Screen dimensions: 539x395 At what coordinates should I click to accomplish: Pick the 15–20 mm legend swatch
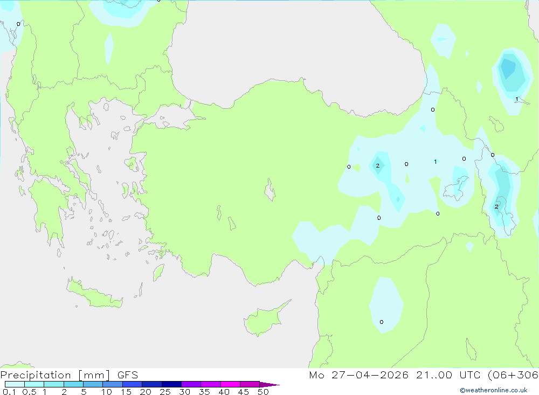[x=132, y=384]
